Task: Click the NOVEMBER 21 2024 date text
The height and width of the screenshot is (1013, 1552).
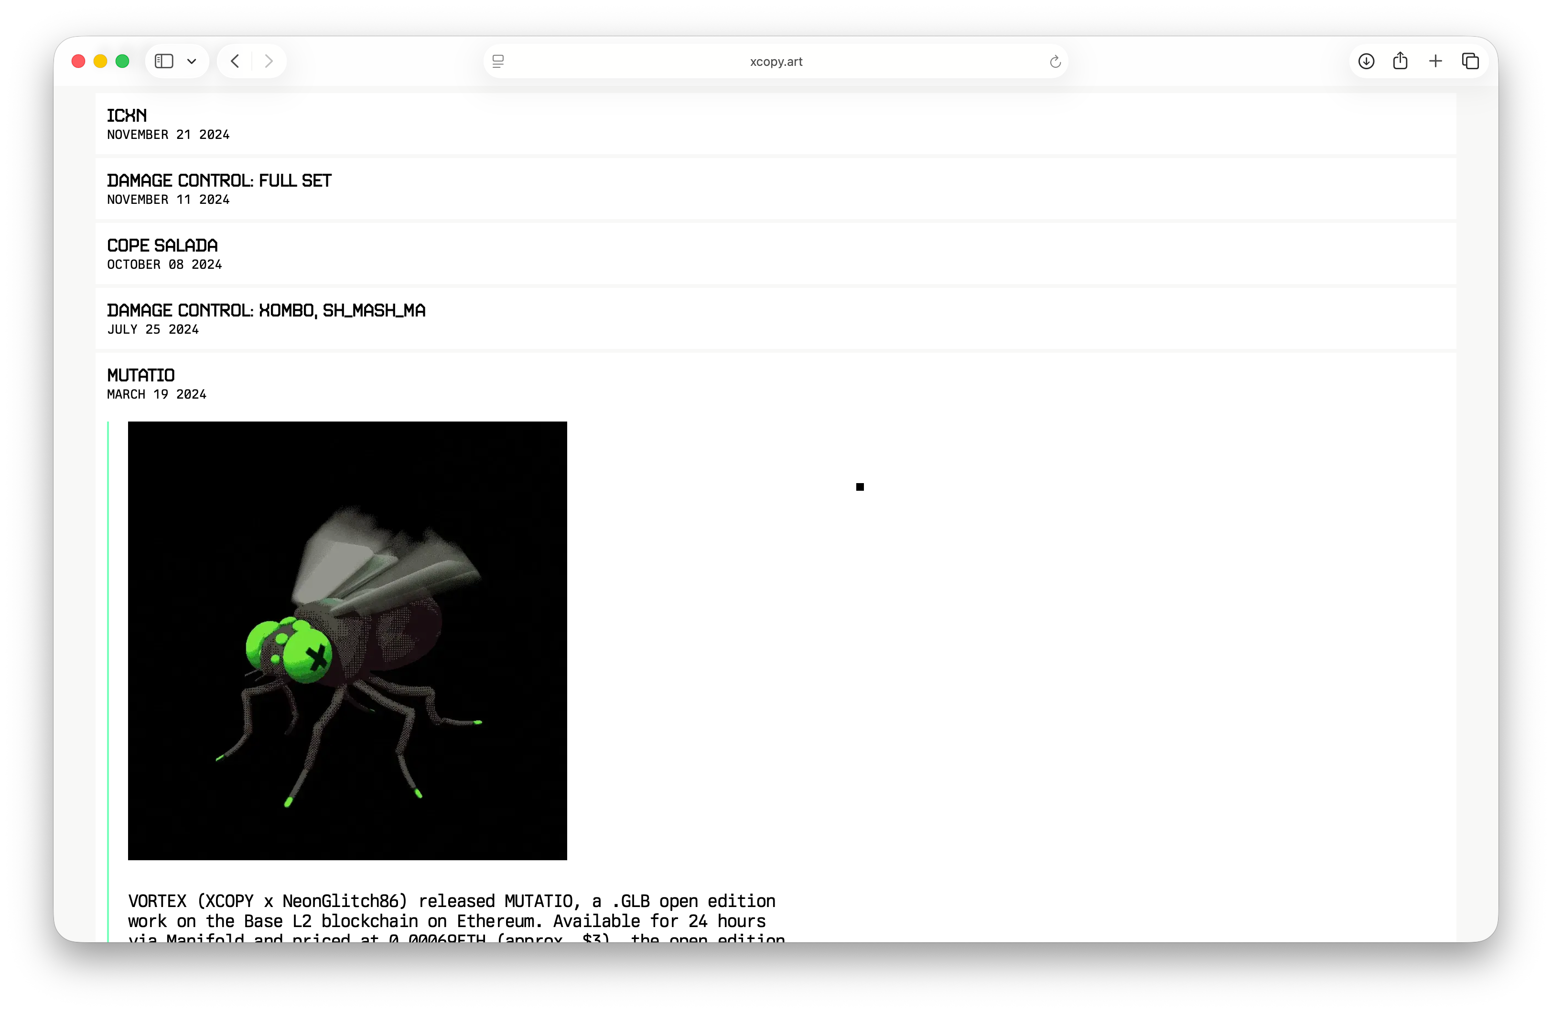Action: (168, 135)
